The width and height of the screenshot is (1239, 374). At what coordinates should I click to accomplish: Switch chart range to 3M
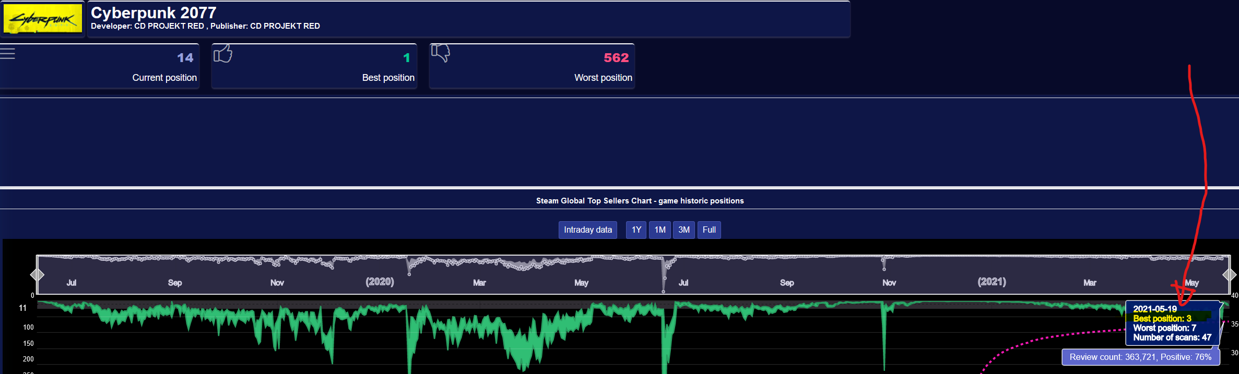coord(684,230)
